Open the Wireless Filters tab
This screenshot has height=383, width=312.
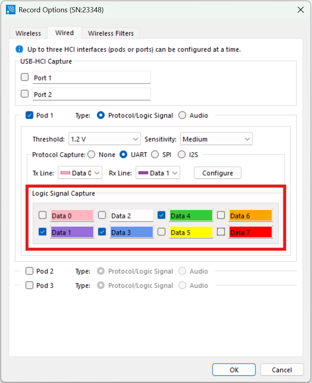(111, 33)
